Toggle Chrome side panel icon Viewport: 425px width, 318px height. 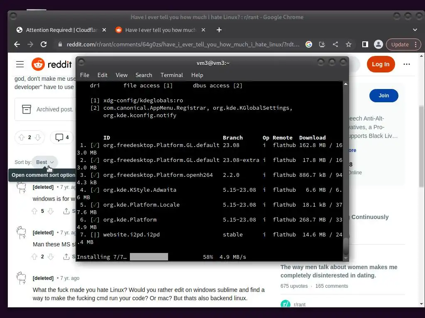pyautogui.click(x=365, y=44)
